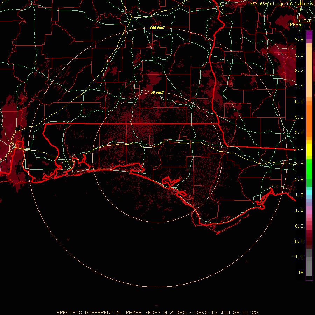Click the 3.4 value on color scale
The width and height of the screenshot is (315, 315).
pyautogui.click(x=299, y=164)
